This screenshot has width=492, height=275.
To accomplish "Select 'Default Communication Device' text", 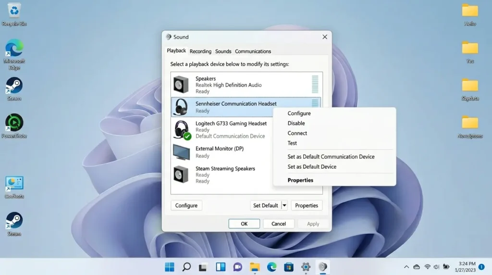I will 230,136.
